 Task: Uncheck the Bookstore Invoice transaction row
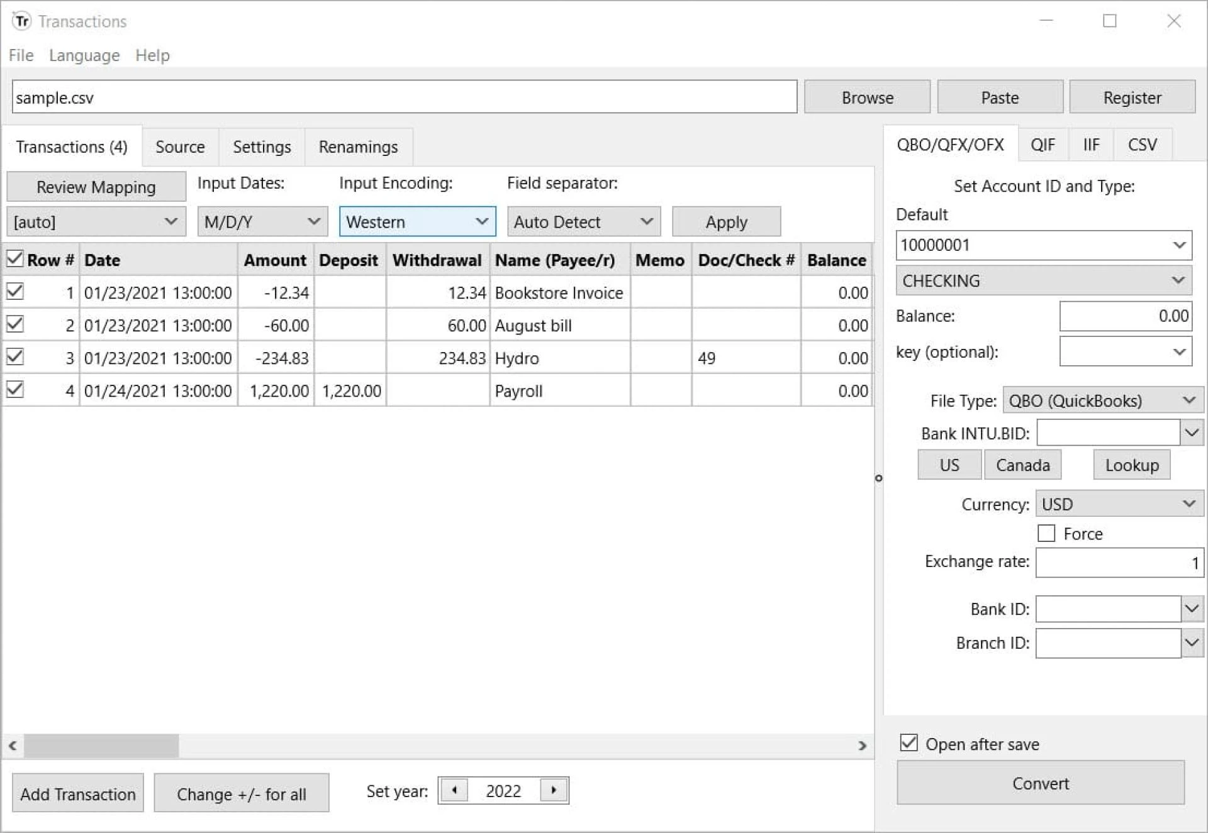(14, 291)
